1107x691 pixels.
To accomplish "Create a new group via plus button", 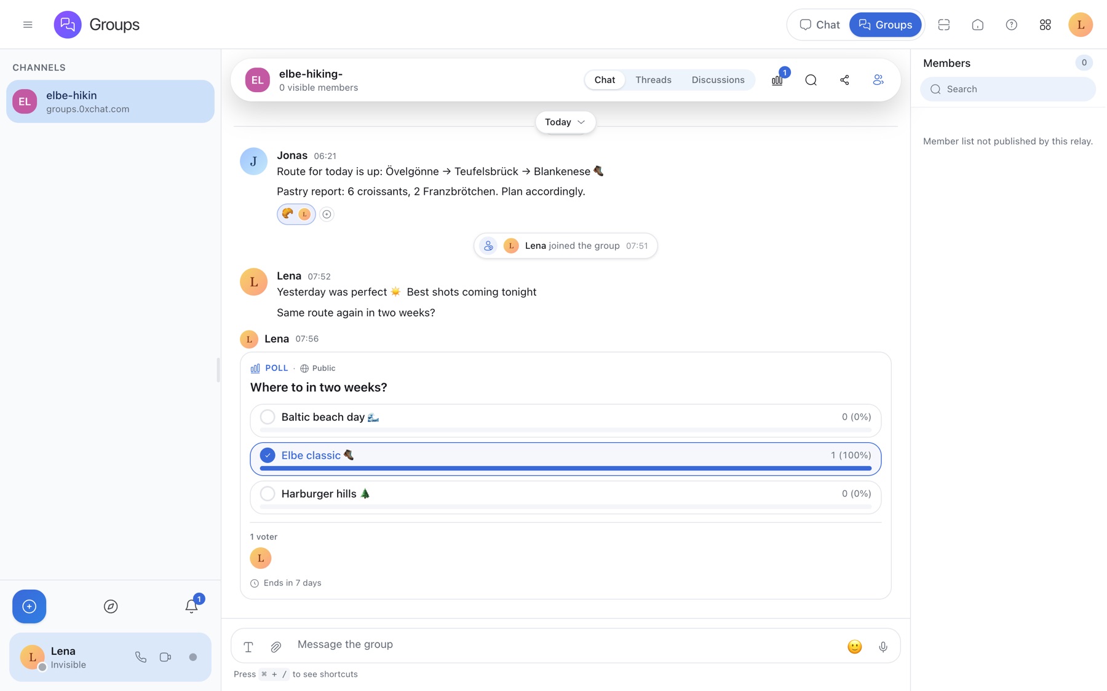I will point(29,607).
